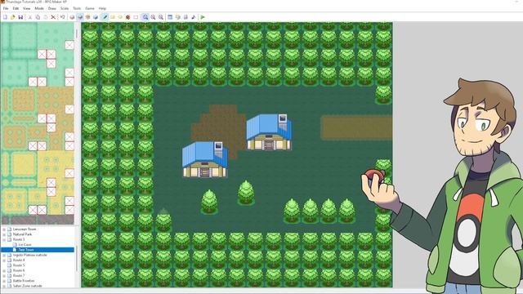This screenshot has width=523, height=294.
Task: Expand the Indigo Plateau outside node
Action: 4,255
